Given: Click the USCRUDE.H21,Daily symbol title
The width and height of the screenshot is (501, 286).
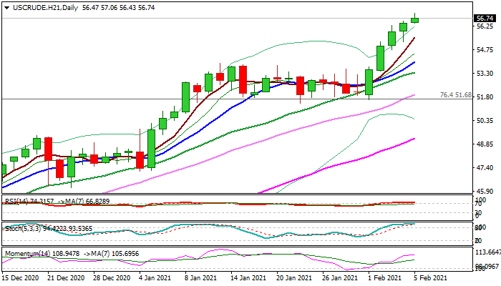Looking at the screenshot, I should coord(44,6).
